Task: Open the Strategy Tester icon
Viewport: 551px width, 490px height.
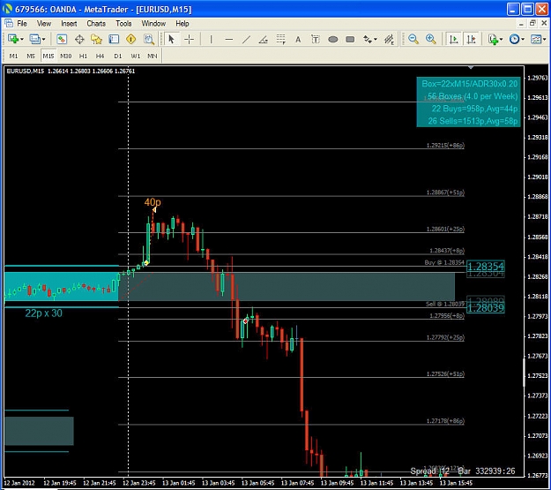Action: (x=149, y=39)
